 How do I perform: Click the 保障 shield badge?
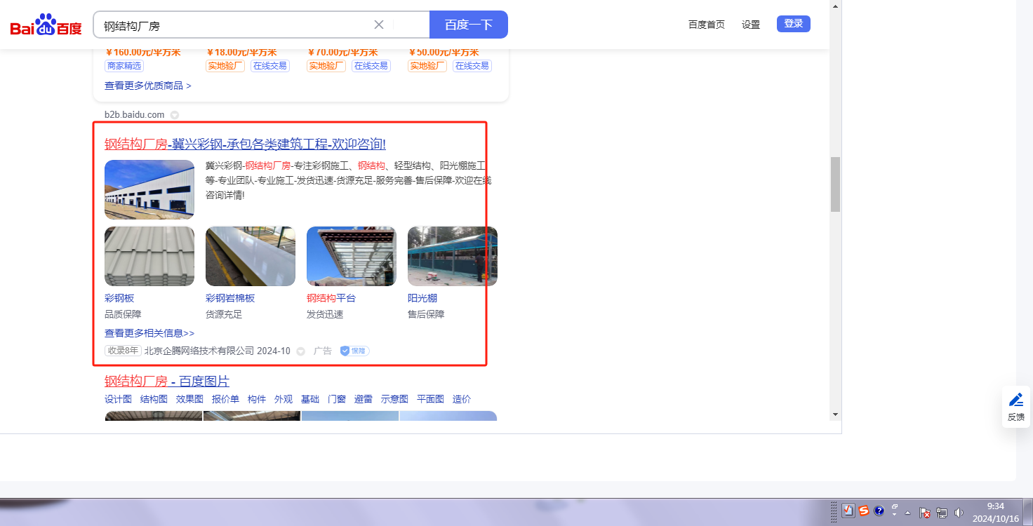click(355, 351)
